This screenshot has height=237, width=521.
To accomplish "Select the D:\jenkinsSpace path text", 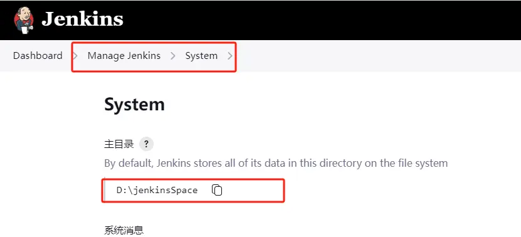I will point(157,190).
